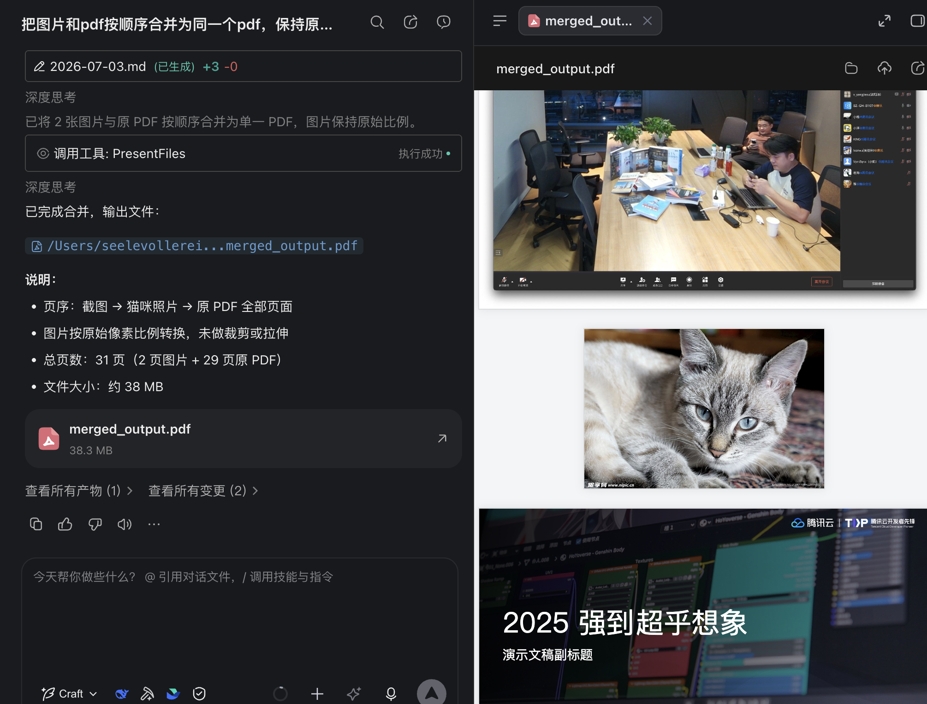Read the response aloud with speaker icon
Screen dimensions: 927x704
click(x=124, y=524)
